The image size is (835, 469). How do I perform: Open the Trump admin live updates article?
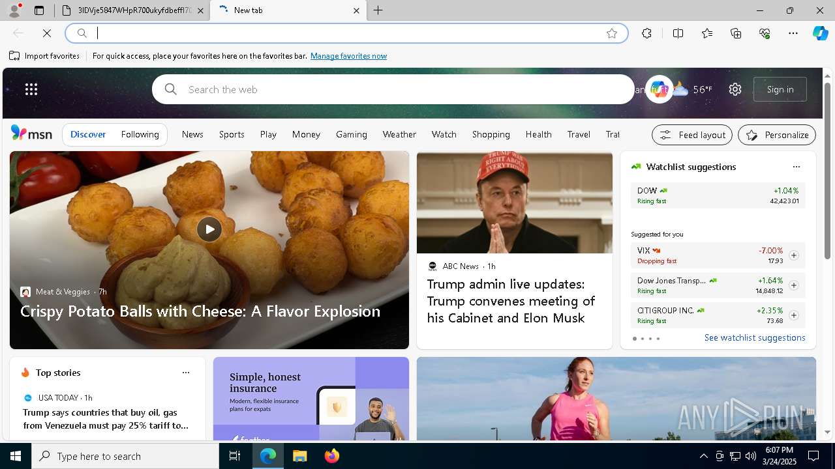click(x=511, y=301)
